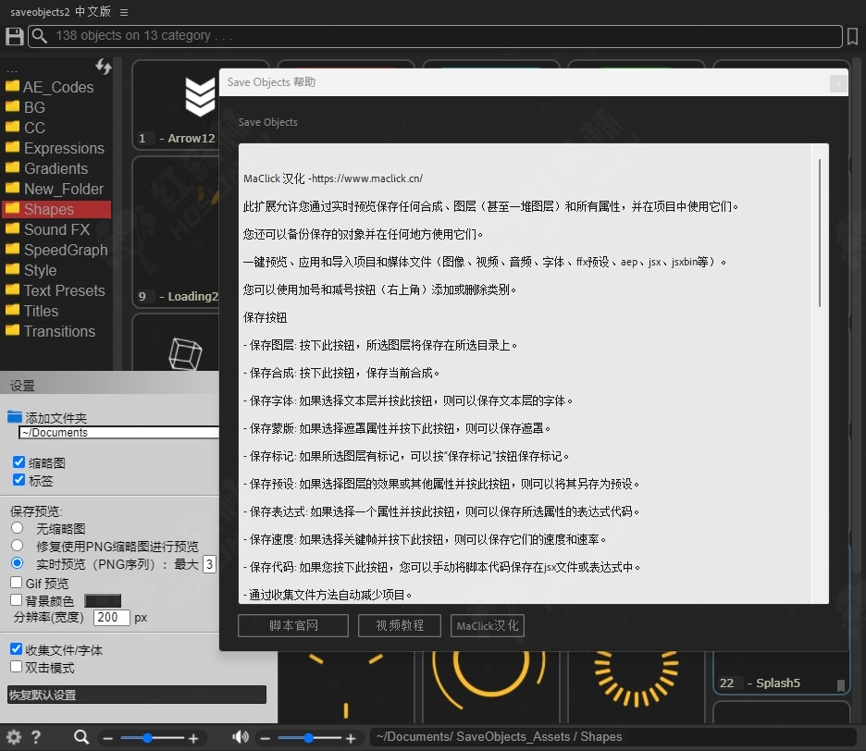Open the settings gear icon
The width and height of the screenshot is (866, 751).
click(x=14, y=737)
